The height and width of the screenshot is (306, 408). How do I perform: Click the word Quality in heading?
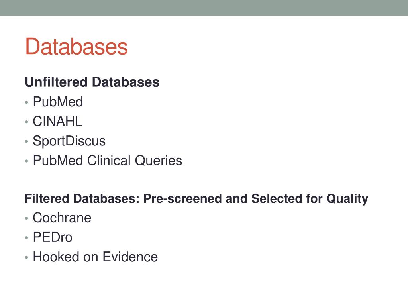347,199
